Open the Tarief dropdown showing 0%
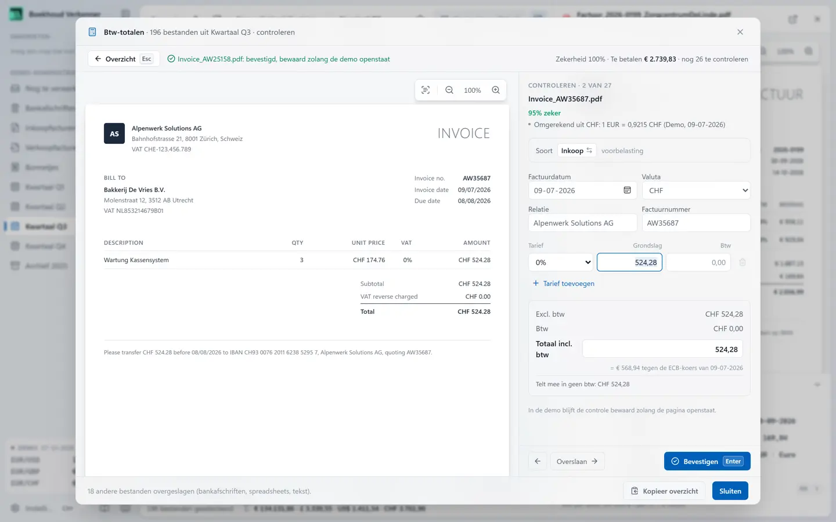Screen dimensions: 836x522 coord(561,262)
